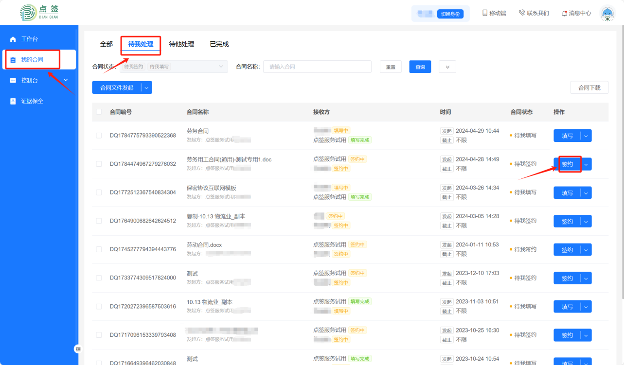Click 签约 for 劳务用工合同(通用) row
The height and width of the screenshot is (365, 624).
(567, 164)
